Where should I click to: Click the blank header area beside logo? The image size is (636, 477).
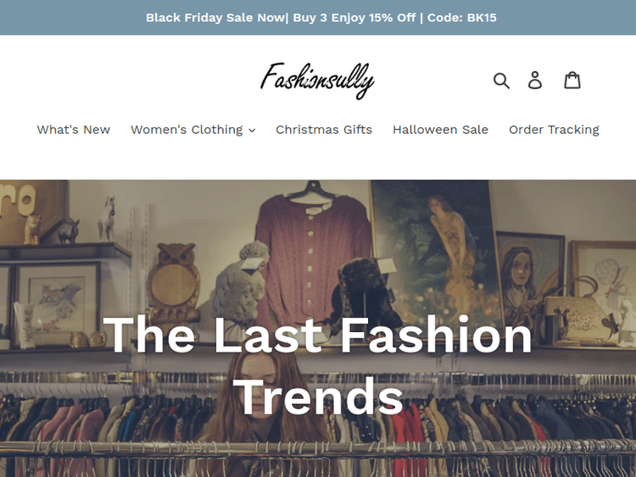(130, 80)
